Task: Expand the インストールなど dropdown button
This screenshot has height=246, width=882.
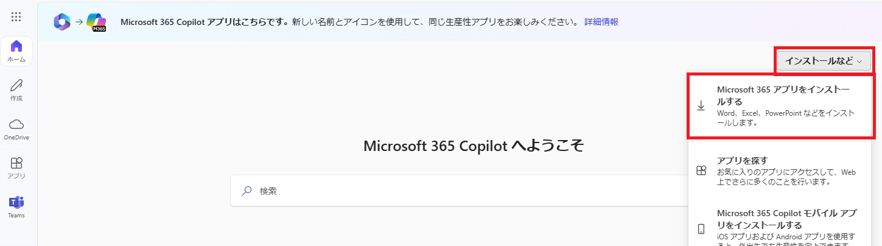Action: tap(824, 61)
